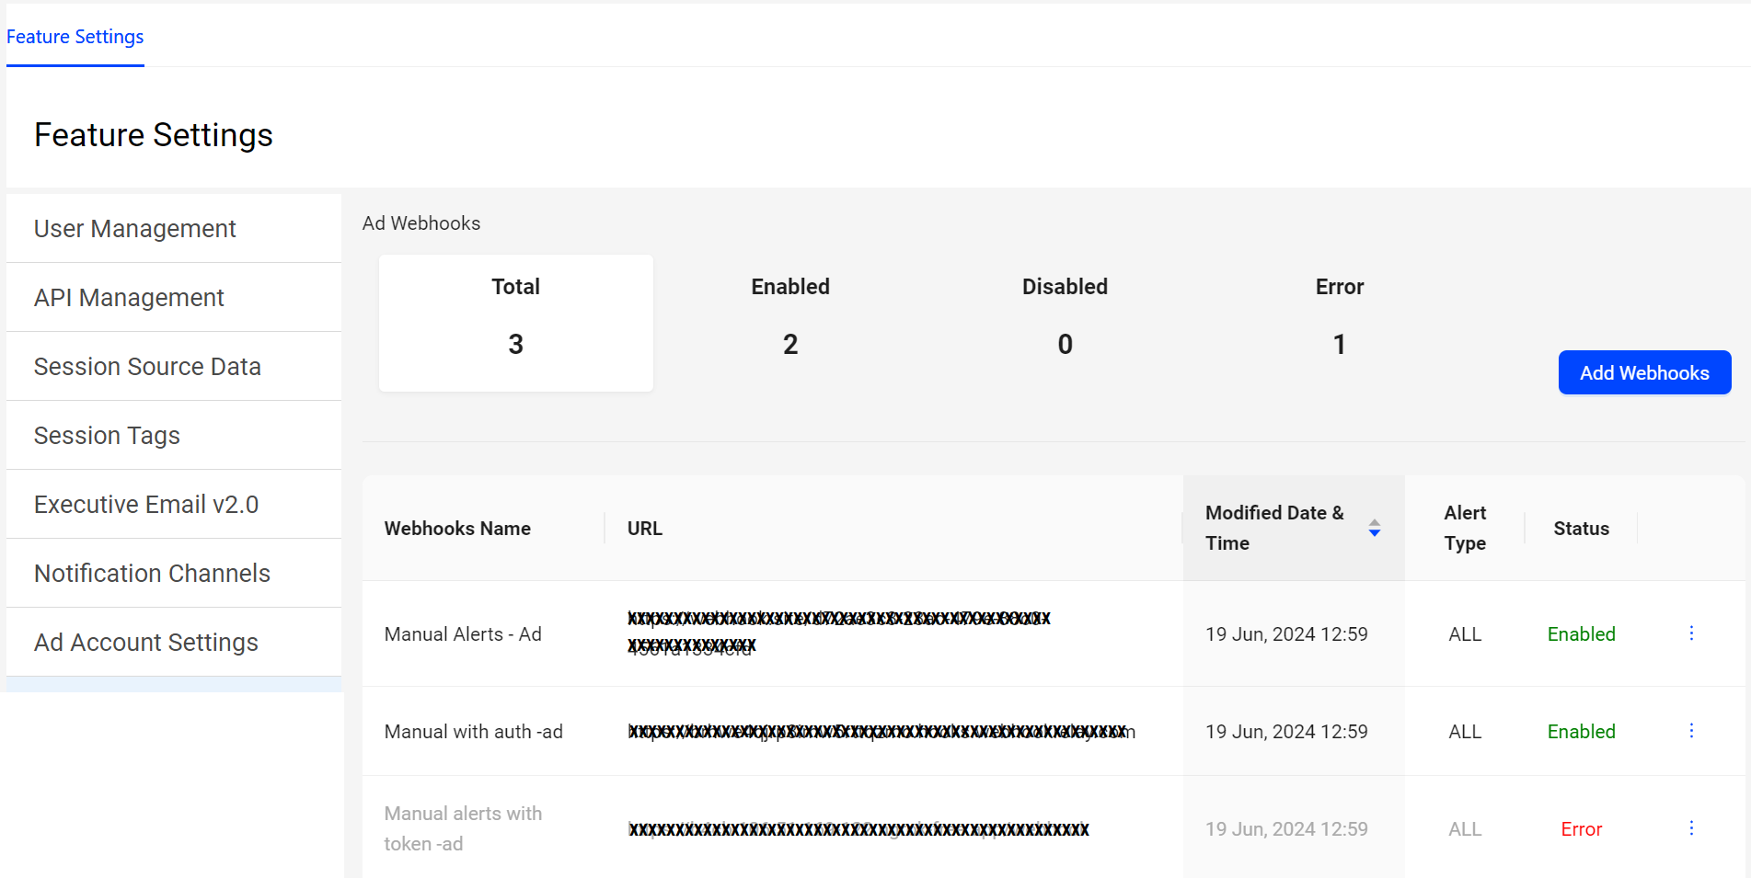Filter webhooks by Total card
The image size is (1751, 878).
516,323
